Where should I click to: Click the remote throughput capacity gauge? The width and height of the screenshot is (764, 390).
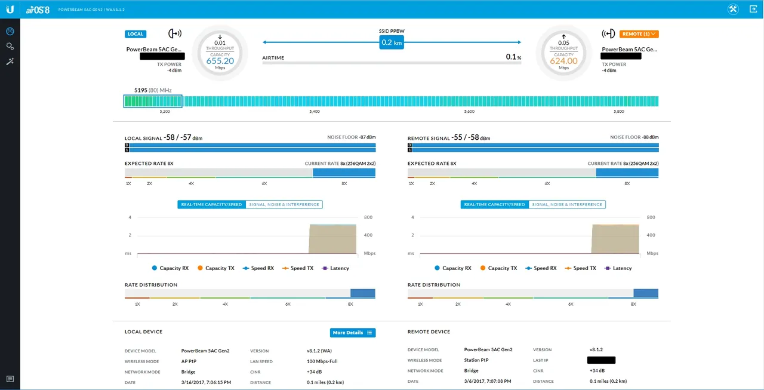563,53
